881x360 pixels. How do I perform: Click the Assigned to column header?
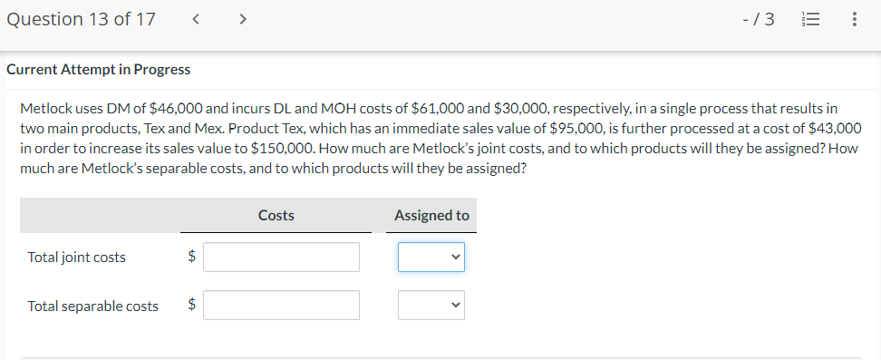point(431,216)
